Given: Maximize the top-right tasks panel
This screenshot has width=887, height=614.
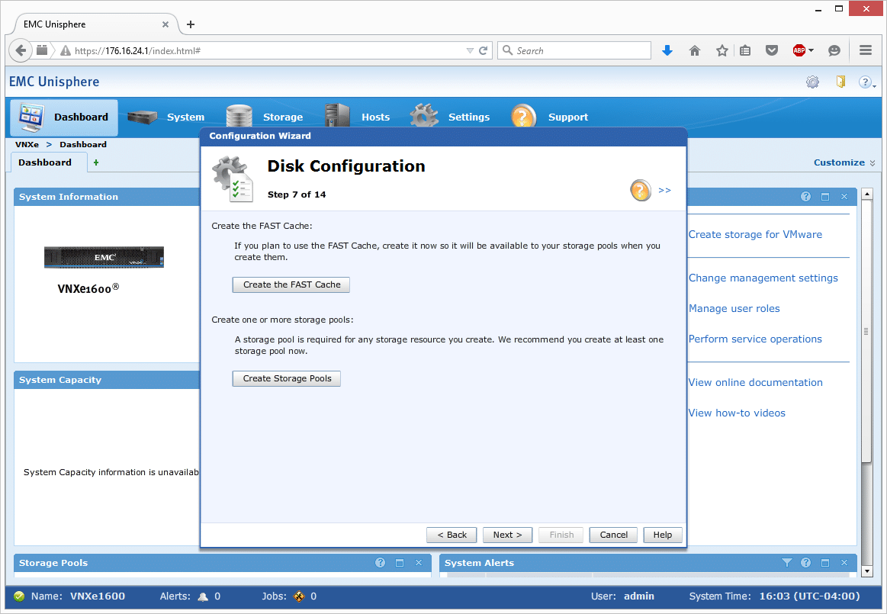Looking at the screenshot, I should pos(825,197).
